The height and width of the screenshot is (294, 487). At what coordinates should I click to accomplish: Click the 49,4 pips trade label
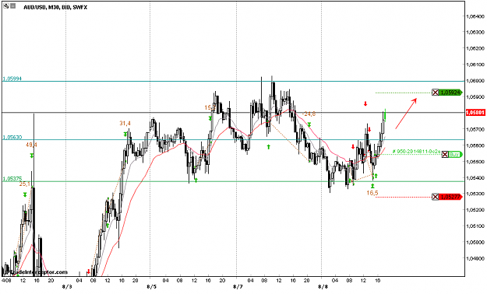(31, 145)
